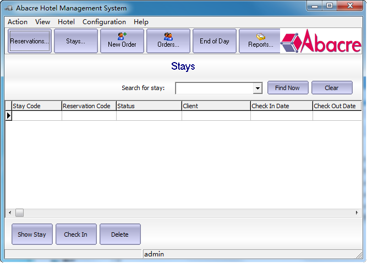Click the horizontal scrollbar right arrow
The width and height of the screenshot is (367, 263).
(x=357, y=212)
